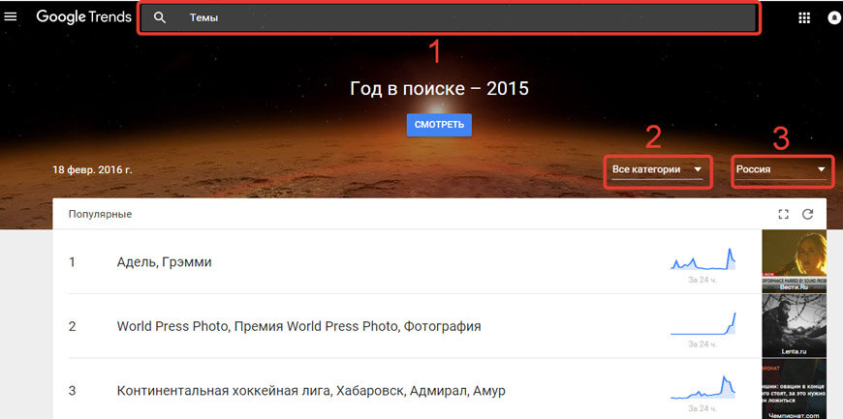Screen dimensions: 843x419
Task: Open the notifications bell icon
Action: (835, 17)
